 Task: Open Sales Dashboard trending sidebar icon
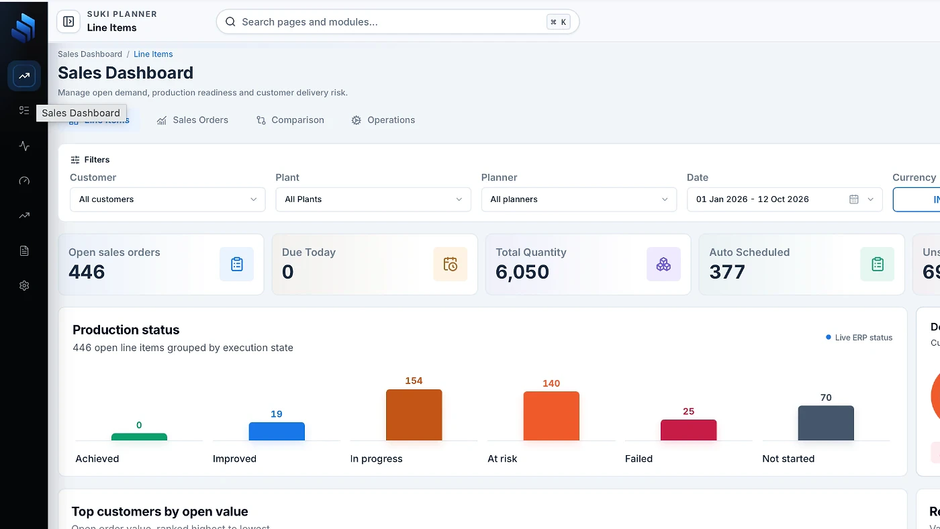24,76
